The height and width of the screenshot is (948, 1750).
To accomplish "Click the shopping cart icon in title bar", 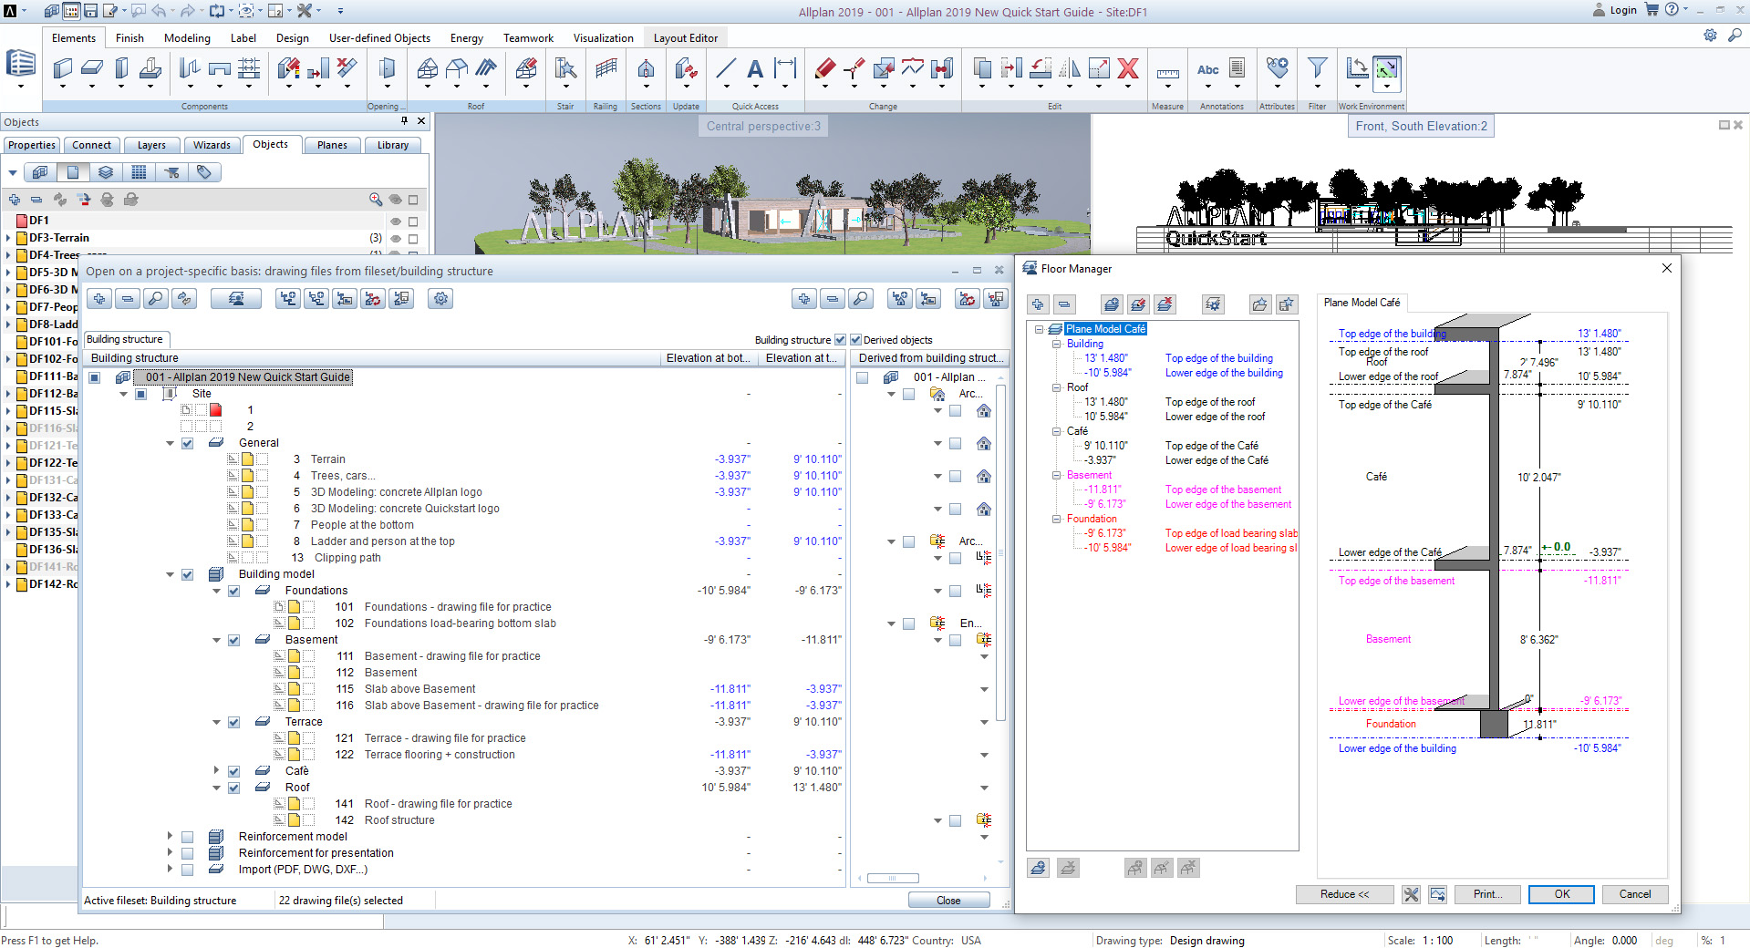I will 1652,10.
